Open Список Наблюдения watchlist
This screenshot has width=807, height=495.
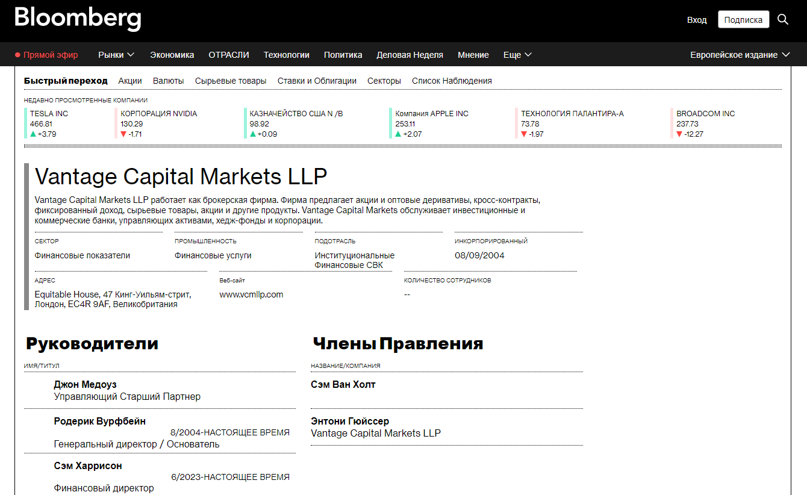(x=452, y=81)
